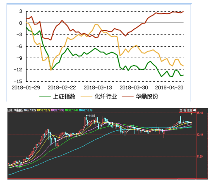This screenshot has height=182, width=211.
Task: Click the 2018-02-22 date axis label
Action: (x=62, y=87)
